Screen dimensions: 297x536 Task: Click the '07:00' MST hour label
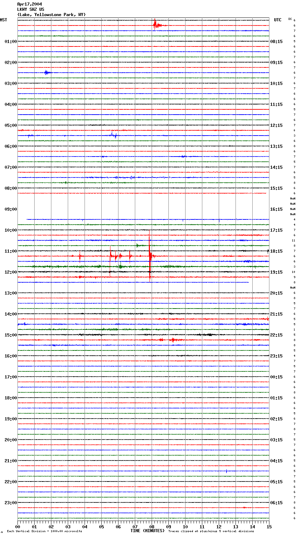(11, 167)
